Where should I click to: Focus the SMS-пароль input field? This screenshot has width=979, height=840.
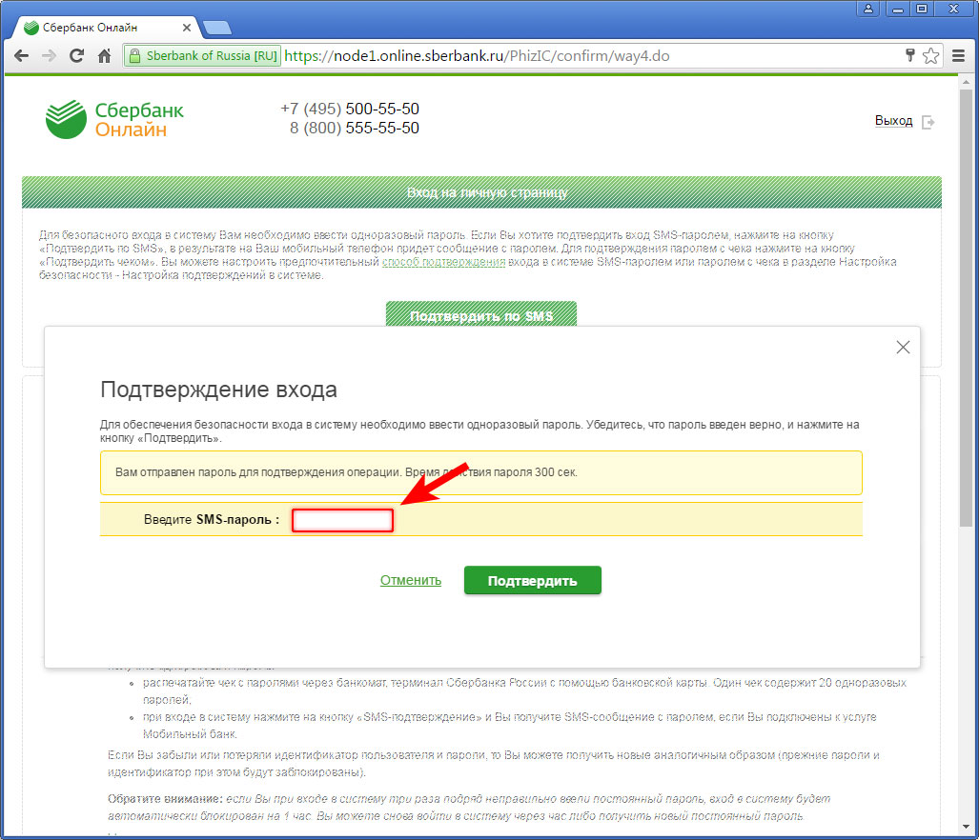pyautogui.click(x=343, y=520)
